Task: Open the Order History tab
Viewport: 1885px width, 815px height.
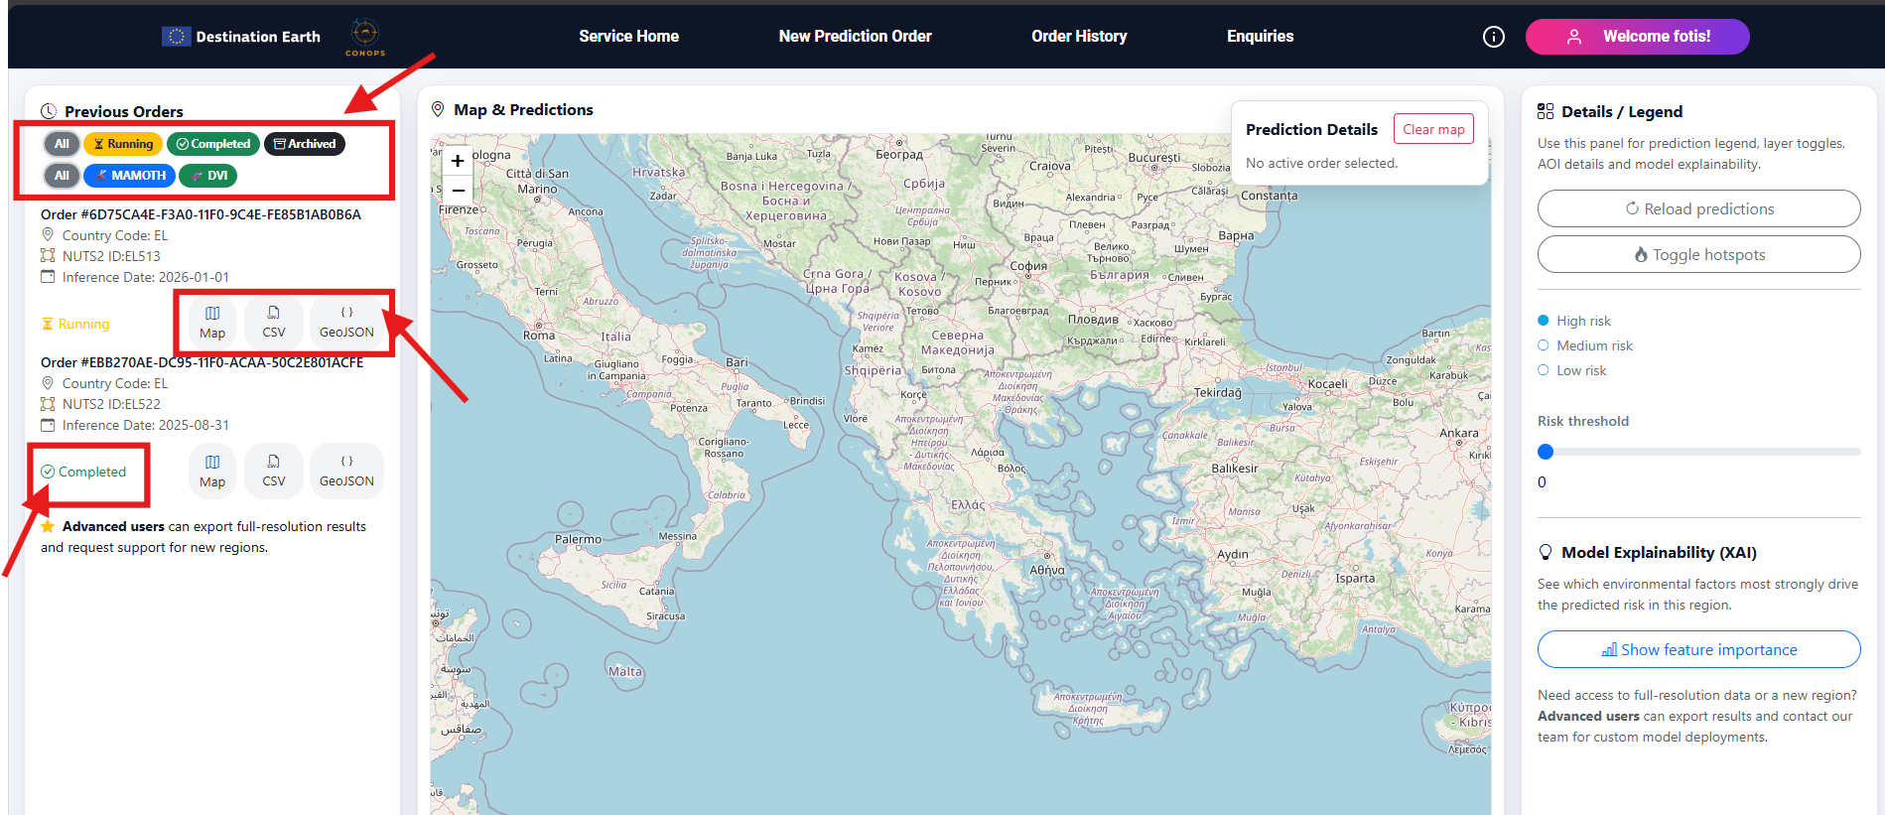Action: point(1079,37)
